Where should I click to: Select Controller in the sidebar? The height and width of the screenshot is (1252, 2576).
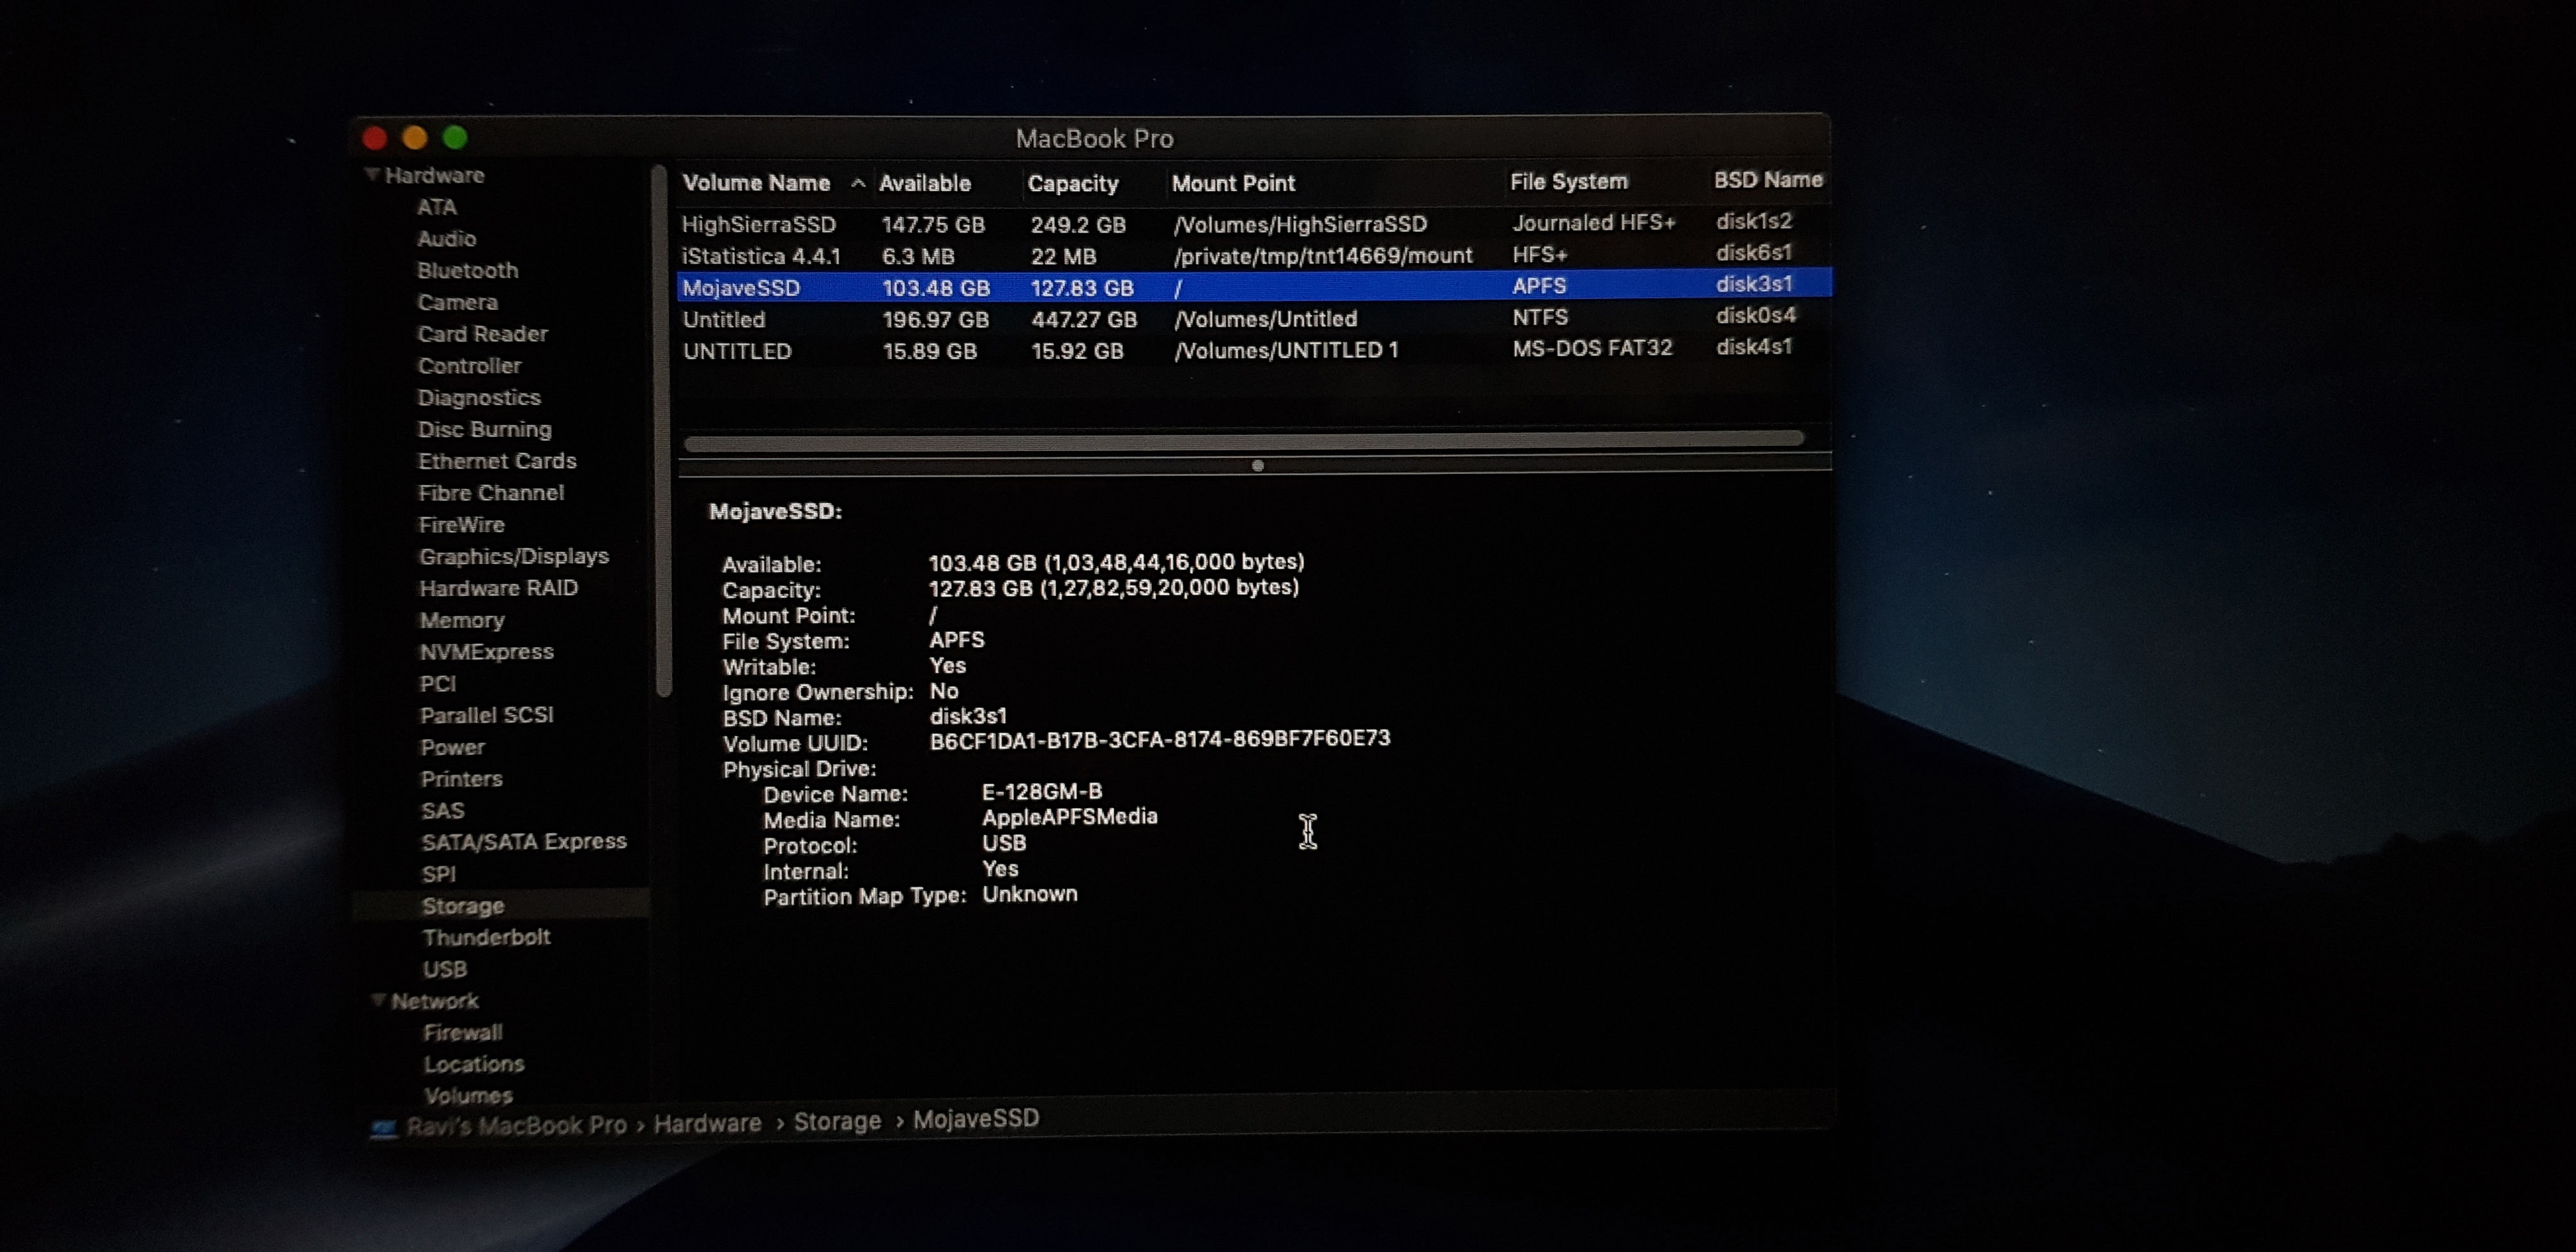(x=469, y=366)
